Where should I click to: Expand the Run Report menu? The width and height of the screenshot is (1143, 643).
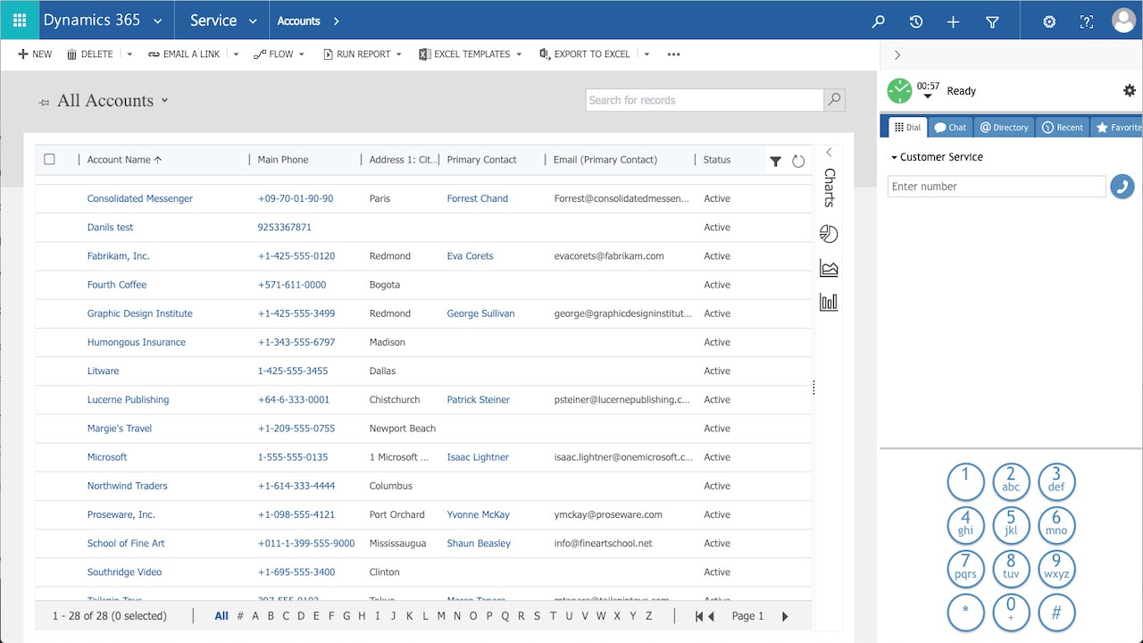tap(398, 54)
